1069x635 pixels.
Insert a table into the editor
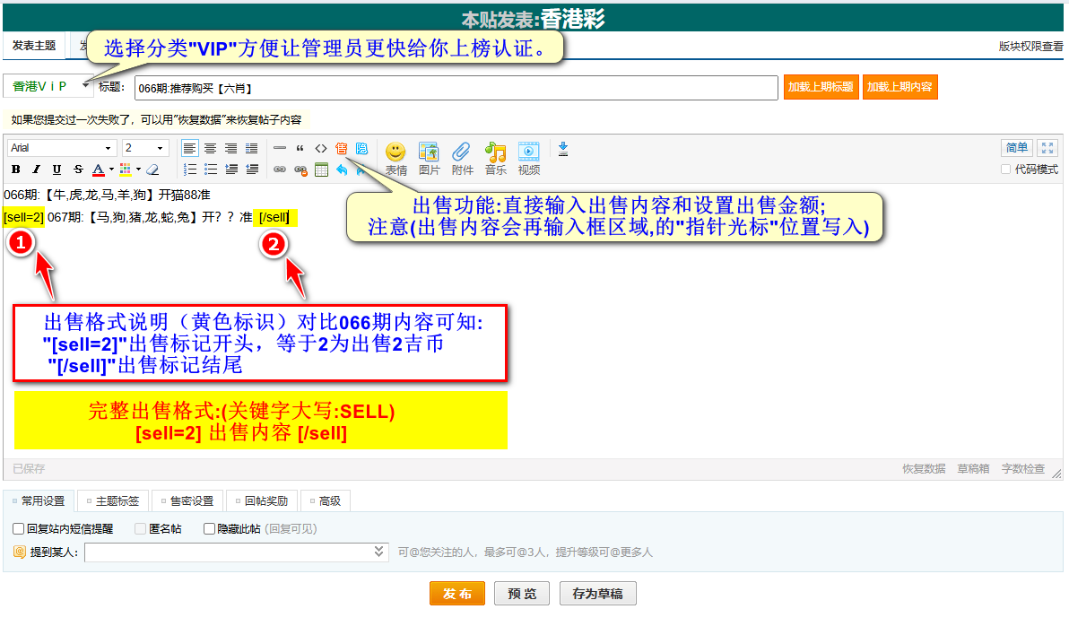pyautogui.click(x=321, y=170)
